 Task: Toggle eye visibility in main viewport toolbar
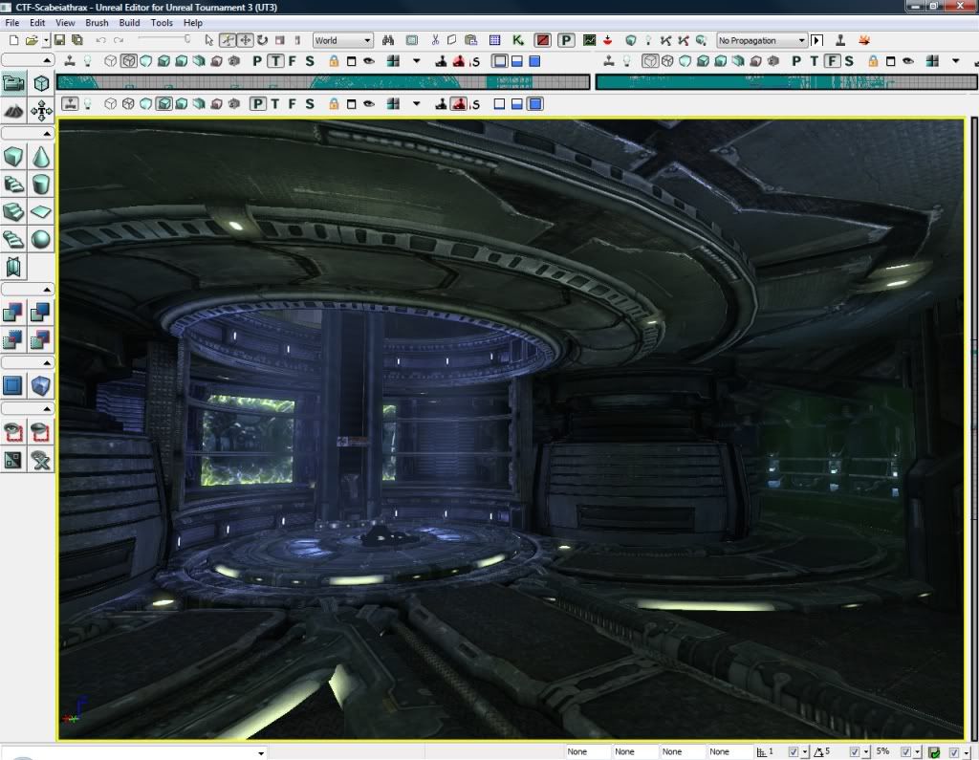[x=369, y=103]
